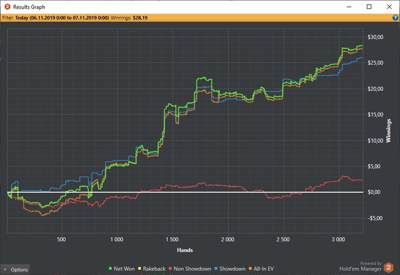
Task: Toggle the Net Won green legend swatch
Action: click(x=110, y=269)
